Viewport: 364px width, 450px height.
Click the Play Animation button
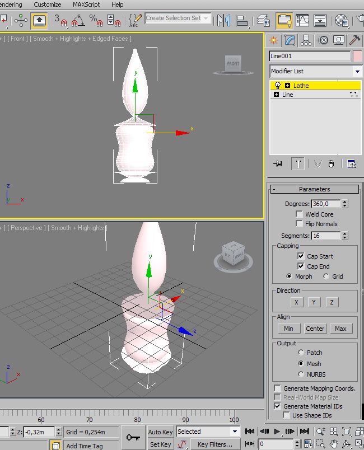277,432
